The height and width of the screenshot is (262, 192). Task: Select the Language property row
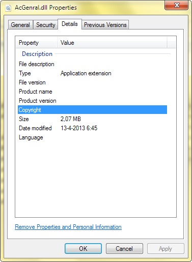pyautogui.click(x=92, y=137)
